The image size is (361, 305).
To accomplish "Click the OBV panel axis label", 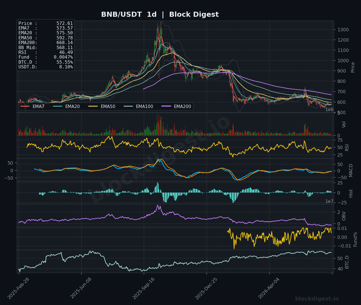I will (x=344, y=216).
